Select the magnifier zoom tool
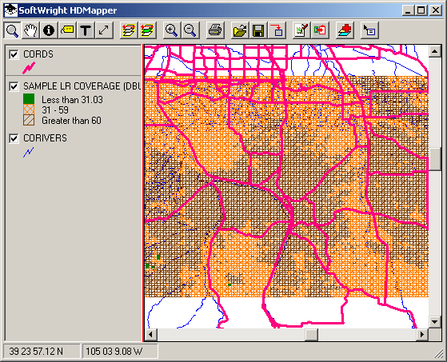 (x=12, y=30)
